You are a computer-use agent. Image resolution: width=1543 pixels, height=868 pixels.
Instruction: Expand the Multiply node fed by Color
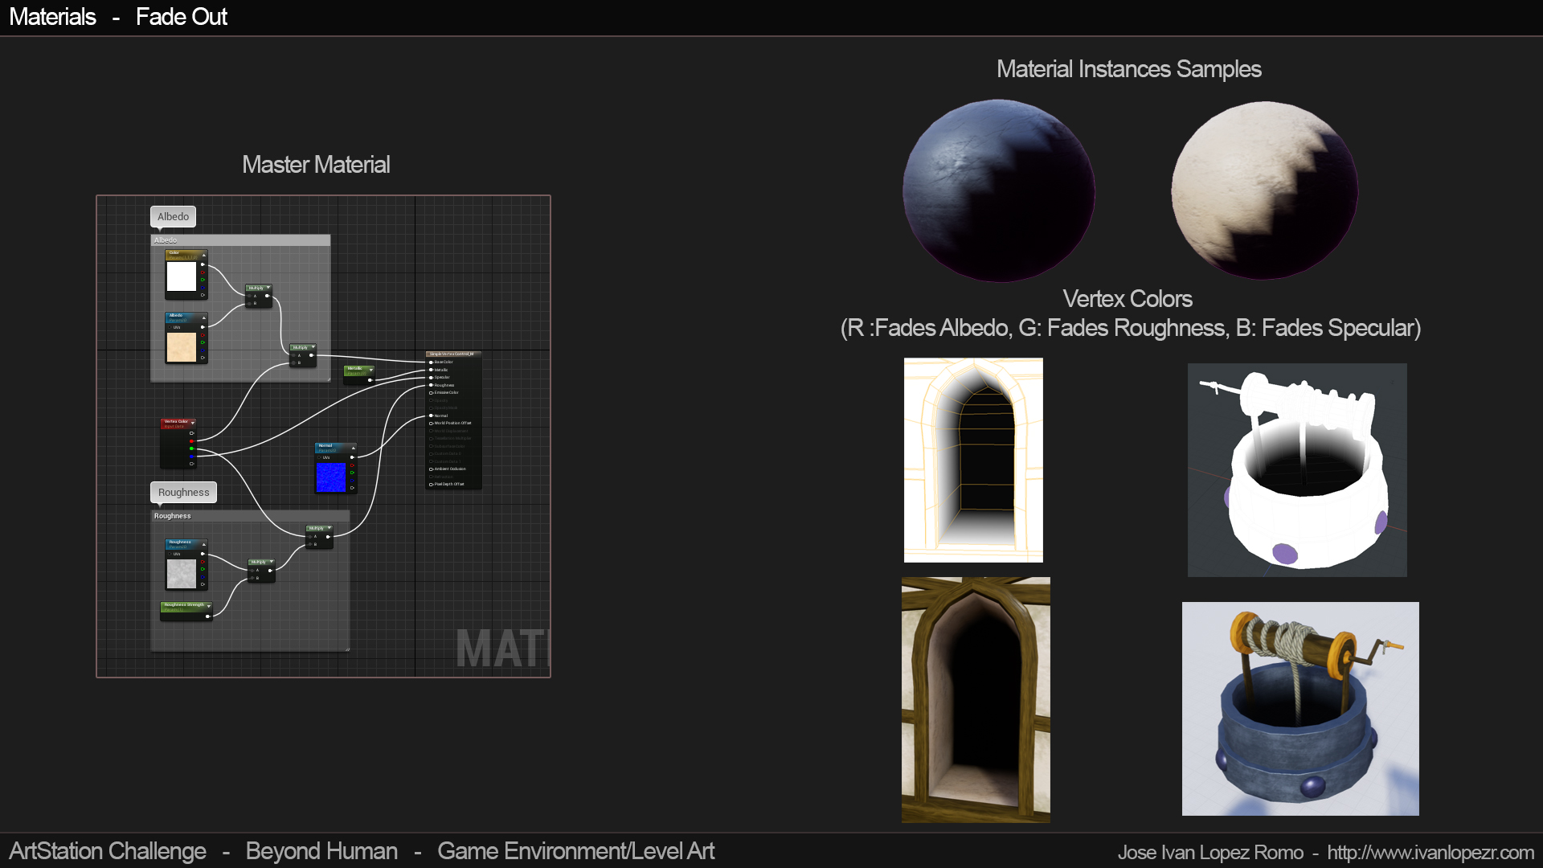pyautogui.click(x=268, y=288)
